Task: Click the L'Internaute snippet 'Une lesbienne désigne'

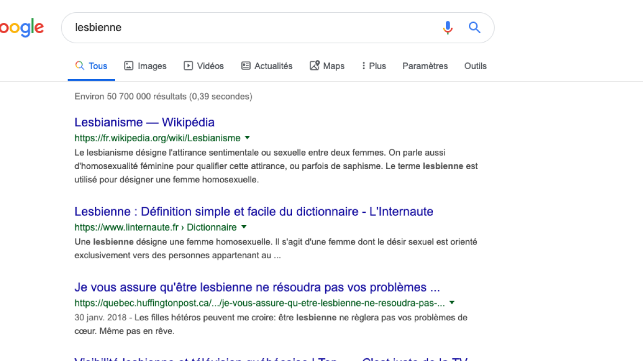Action: 276,249
